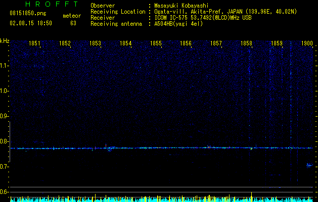Viewport: 318px width, 202px height.
Task: Click the 1853 time marker
Action: tap(95, 43)
